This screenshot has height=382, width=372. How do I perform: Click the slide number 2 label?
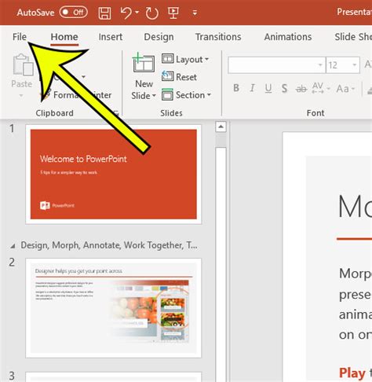[x=12, y=263]
